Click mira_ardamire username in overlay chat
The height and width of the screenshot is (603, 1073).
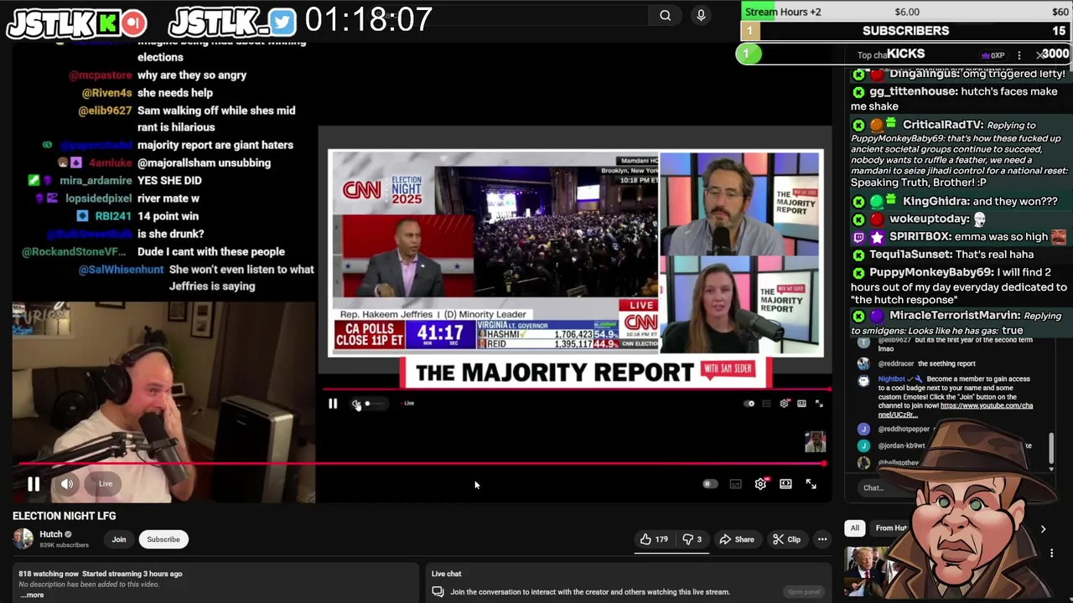click(96, 180)
